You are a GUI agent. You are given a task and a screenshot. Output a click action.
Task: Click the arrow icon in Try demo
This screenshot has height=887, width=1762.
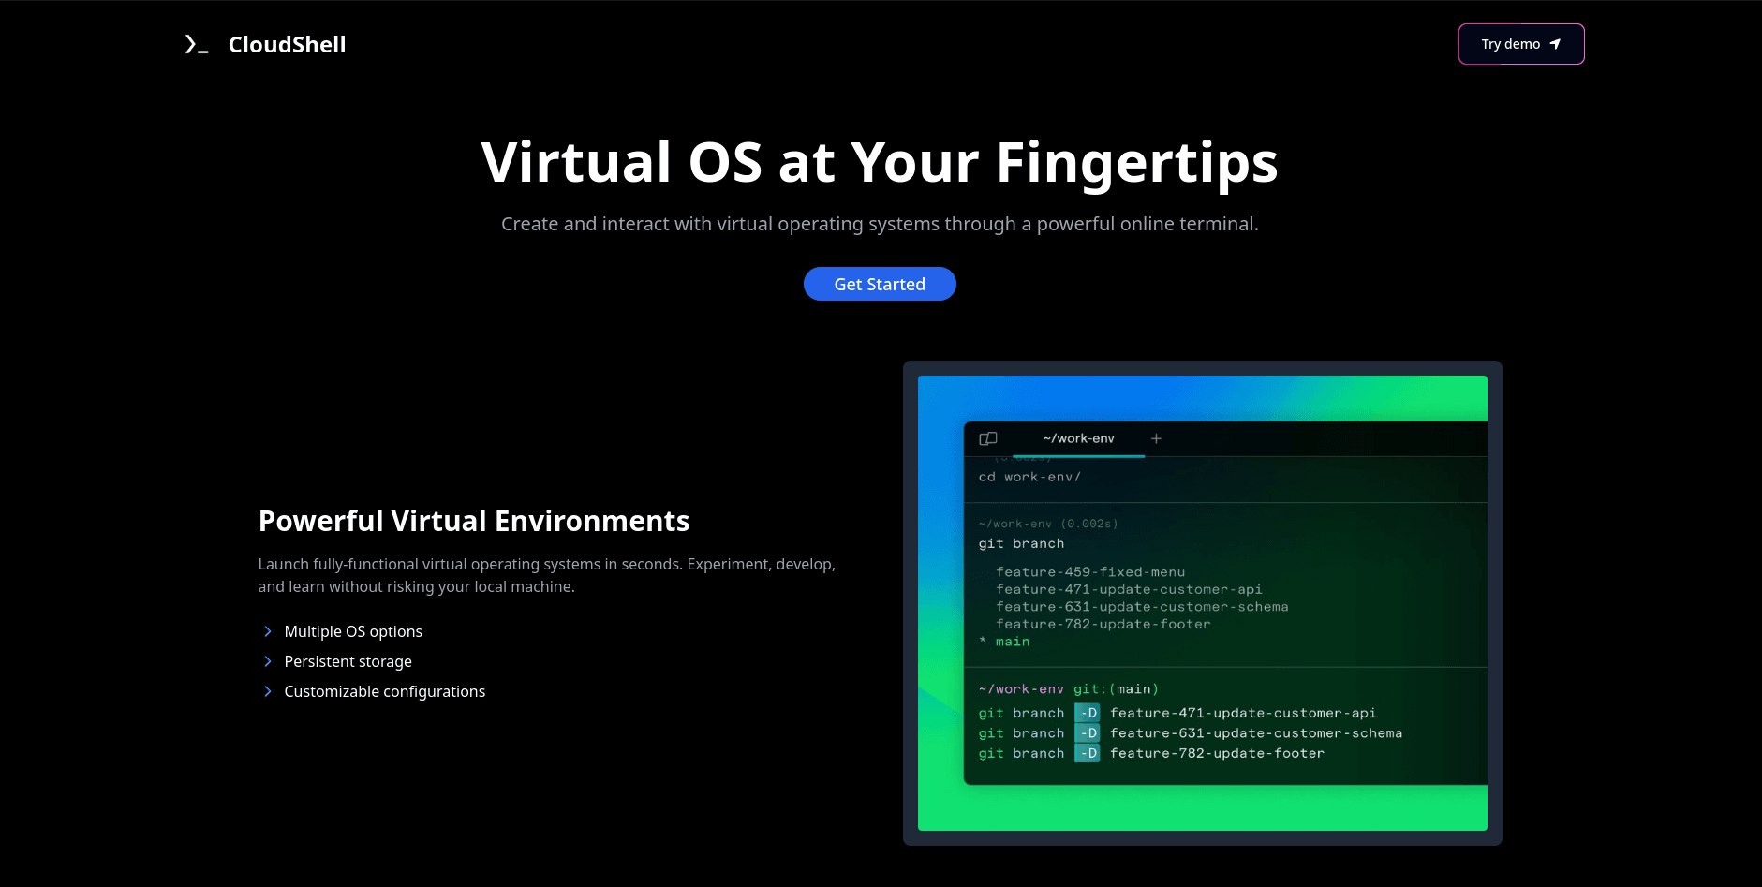tap(1555, 44)
